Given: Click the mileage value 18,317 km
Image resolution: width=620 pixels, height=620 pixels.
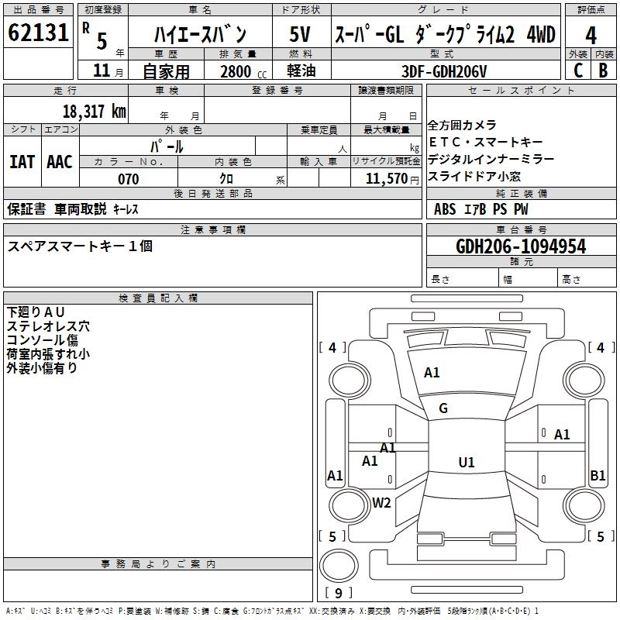Looking at the screenshot, I should click(94, 111).
